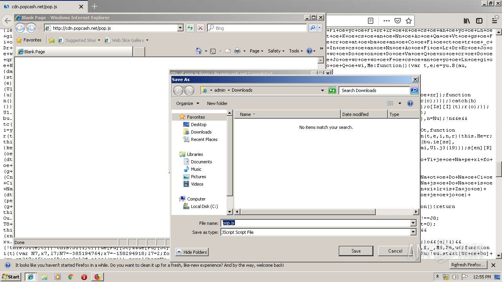Open Firefox Library icon
The image size is (502, 282).
(467, 21)
